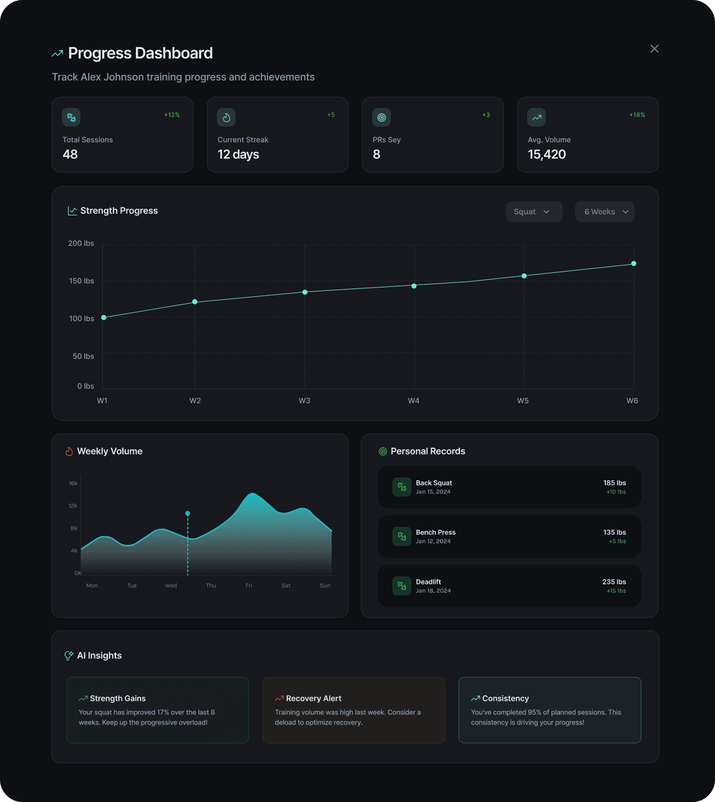Click the Weekly Volume marker dot above Wed-Thu
This screenshot has width=715, height=802.
[x=188, y=513]
